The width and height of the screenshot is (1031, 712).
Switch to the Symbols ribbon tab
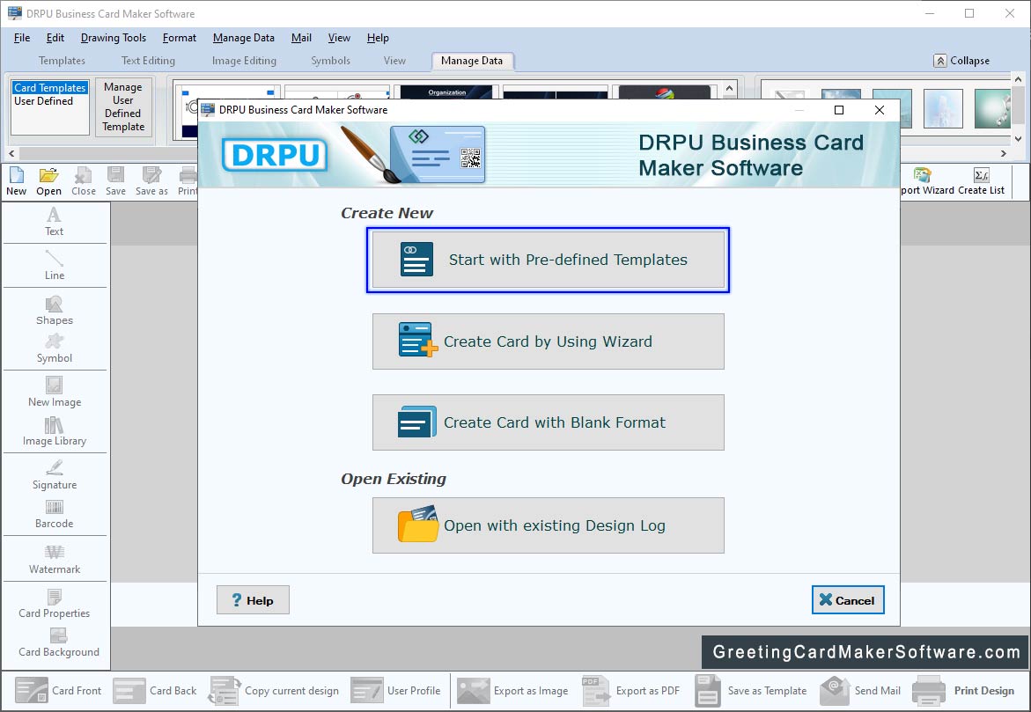(330, 61)
